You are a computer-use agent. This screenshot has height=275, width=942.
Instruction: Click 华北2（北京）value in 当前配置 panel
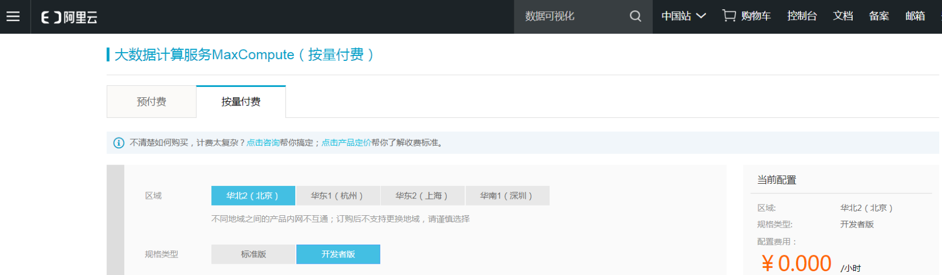click(x=866, y=208)
